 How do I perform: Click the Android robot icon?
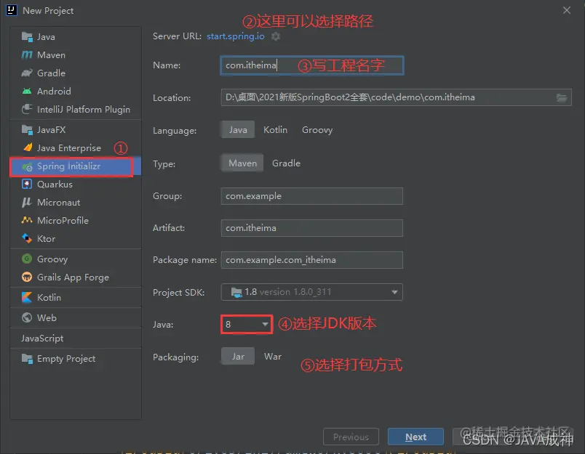click(27, 91)
